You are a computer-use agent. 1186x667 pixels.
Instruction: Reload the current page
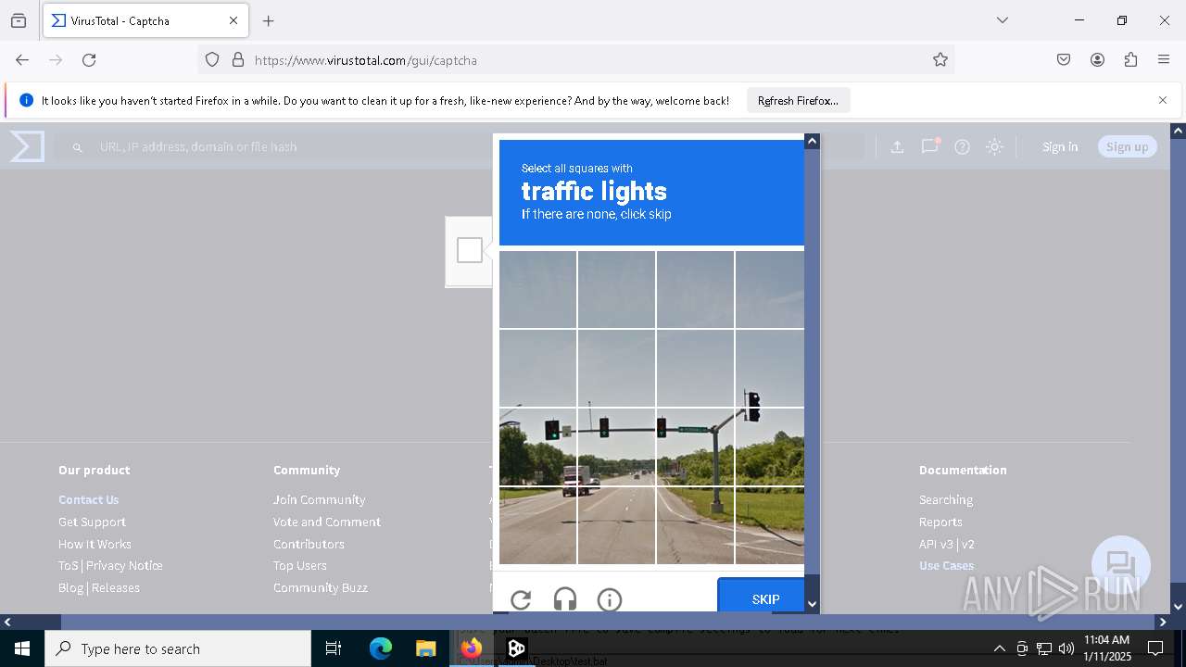click(x=89, y=60)
